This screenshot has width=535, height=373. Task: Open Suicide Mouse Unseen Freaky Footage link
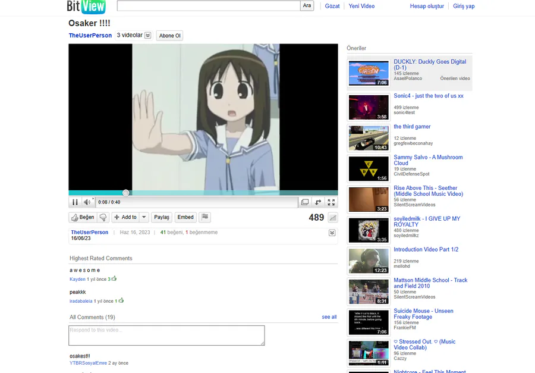[x=423, y=314]
